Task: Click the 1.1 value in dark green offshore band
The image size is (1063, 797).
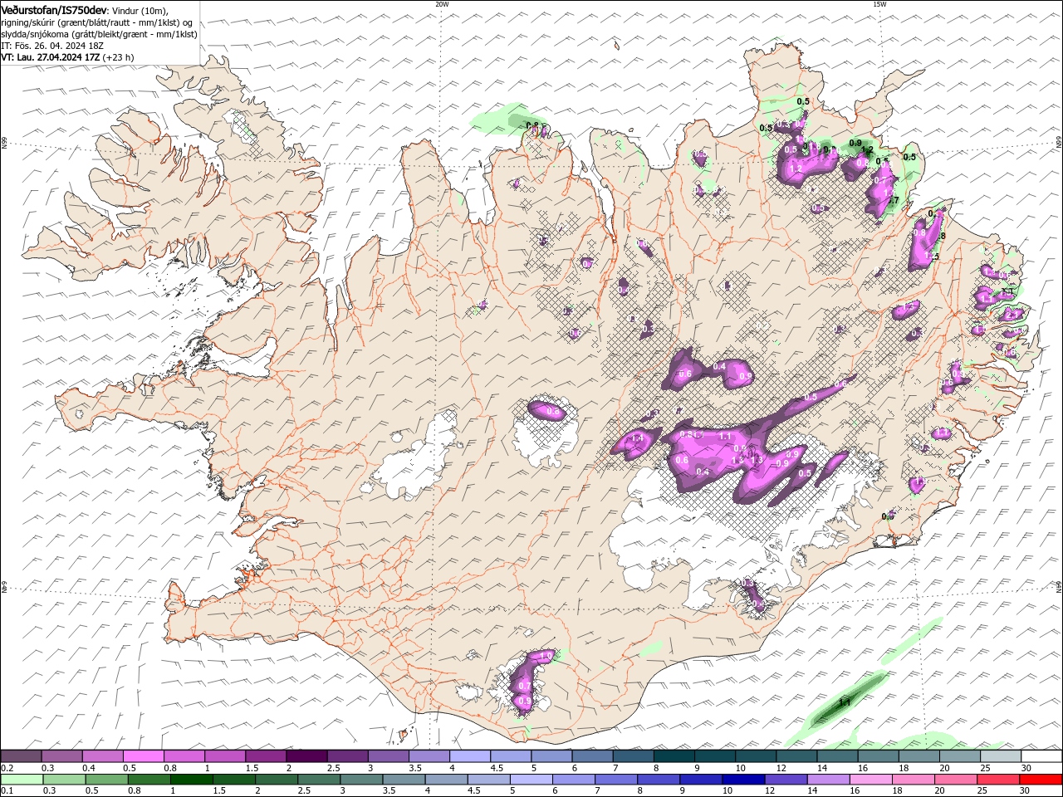Action: tap(845, 702)
